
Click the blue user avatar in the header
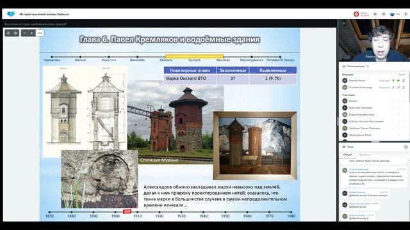(x=392, y=14)
